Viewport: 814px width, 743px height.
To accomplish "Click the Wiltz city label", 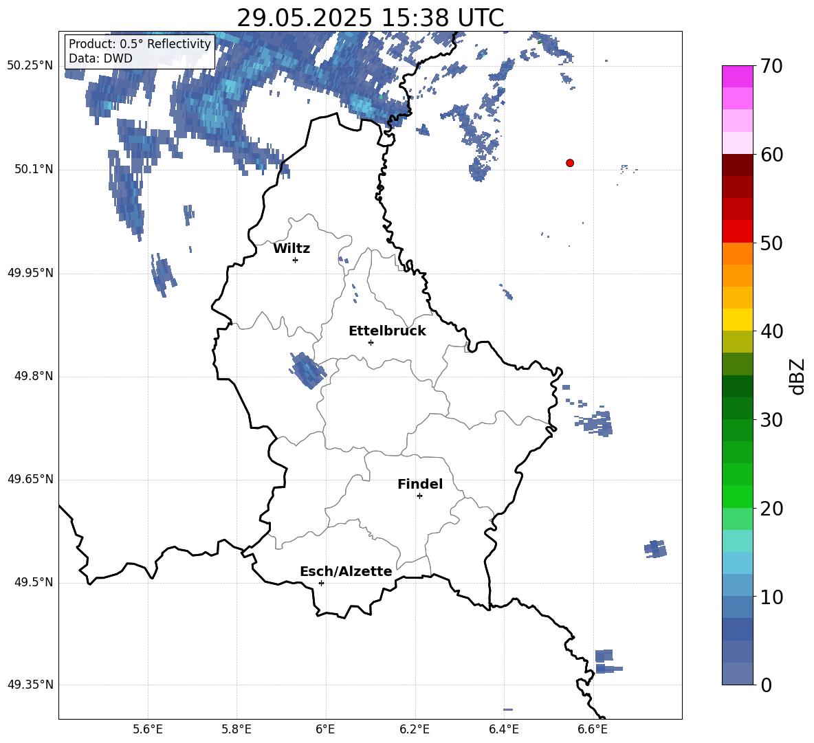I will point(291,249).
